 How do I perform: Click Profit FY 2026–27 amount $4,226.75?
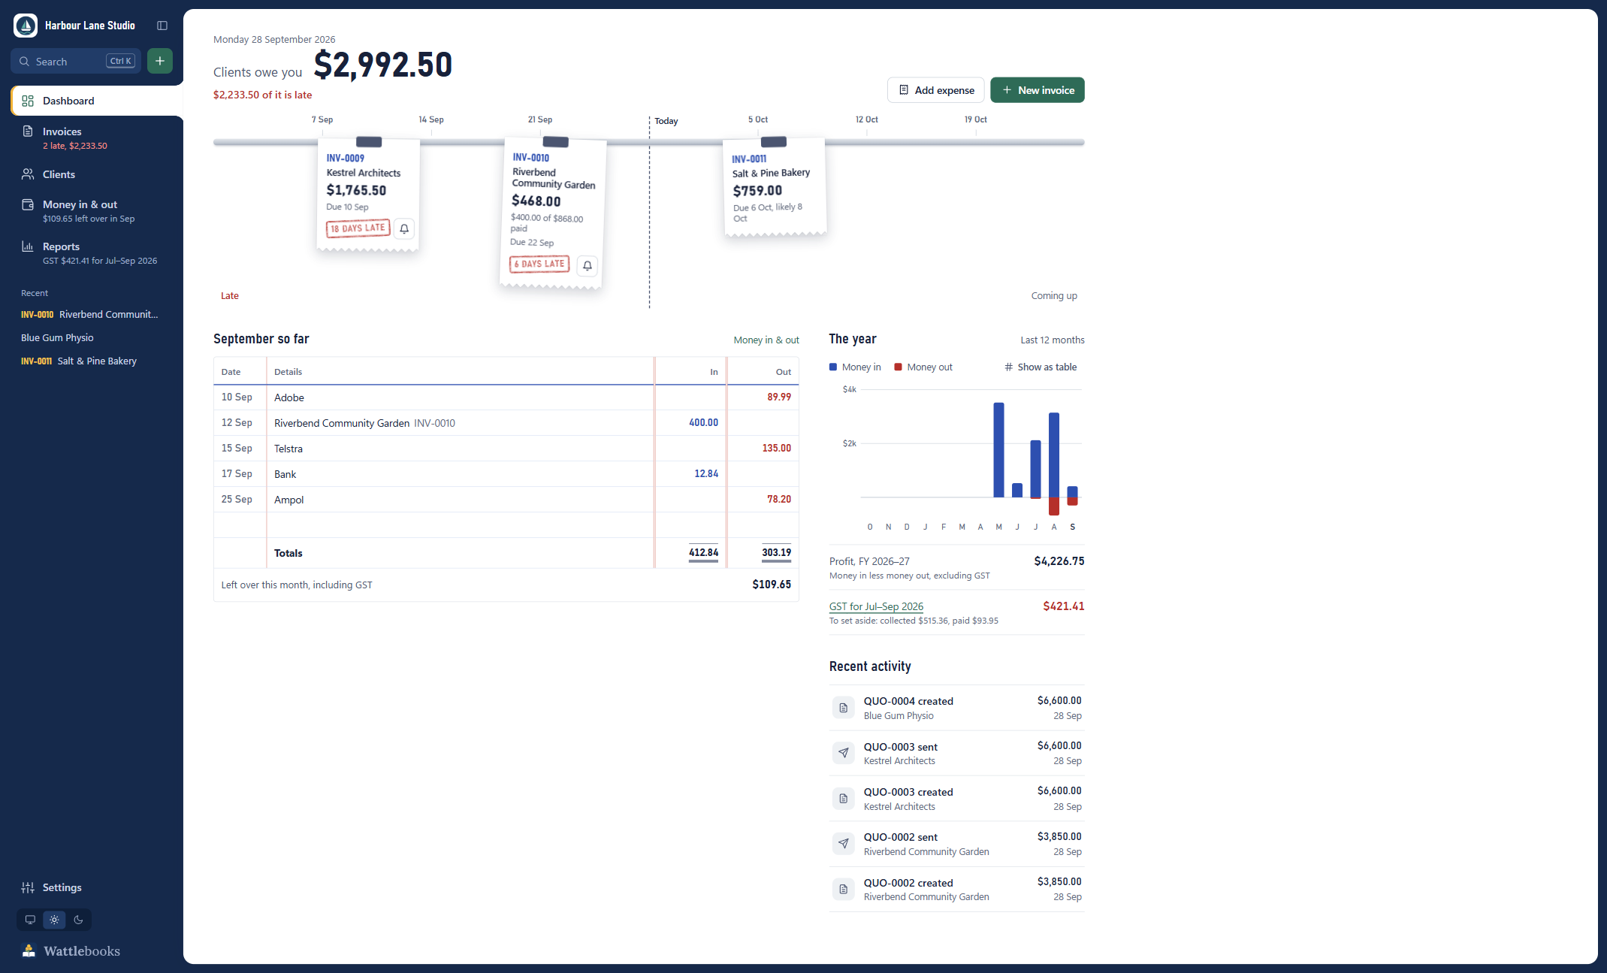(x=1059, y=561)
